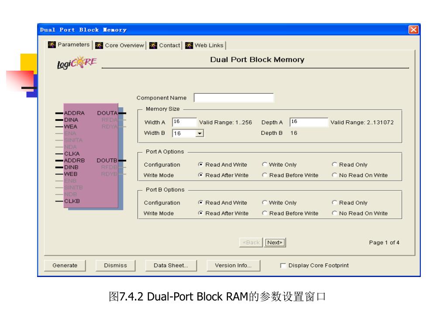Image resolution: width=447 pixels, height=335 pixels.
Task: Click the Page 1 of 4 indicator
Action: tap(384, 243)
